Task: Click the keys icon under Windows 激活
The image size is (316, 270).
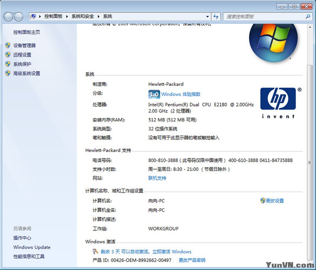Action: coord(95,251)
